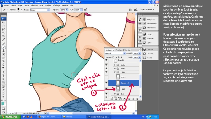211x119 pixels.
Task: Select the Healing Brush tool
Action: coord(3,44)
